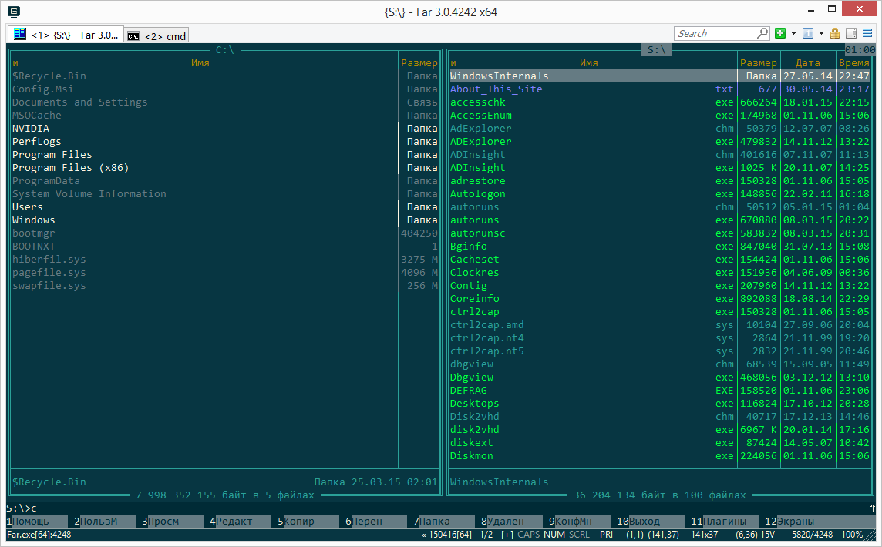Select the $Recycle.Bin folder in left panel

[x=224, y=76]
